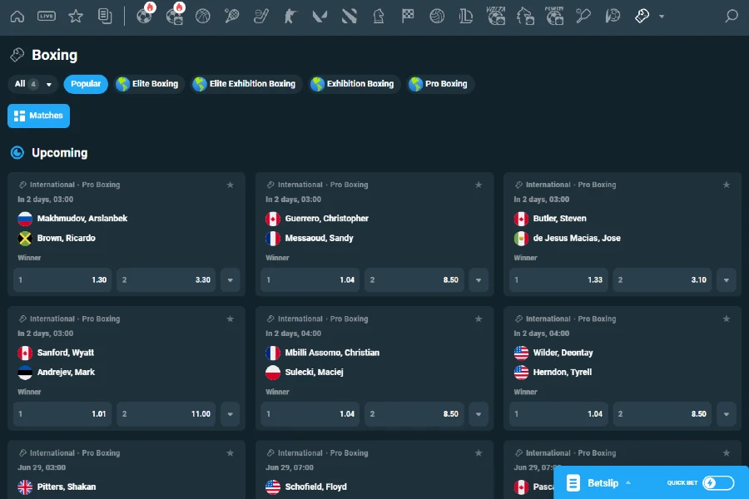Expand the boxing glove icon dropdown
Screen dimensions: 749x499
click(x=661, y=15)
